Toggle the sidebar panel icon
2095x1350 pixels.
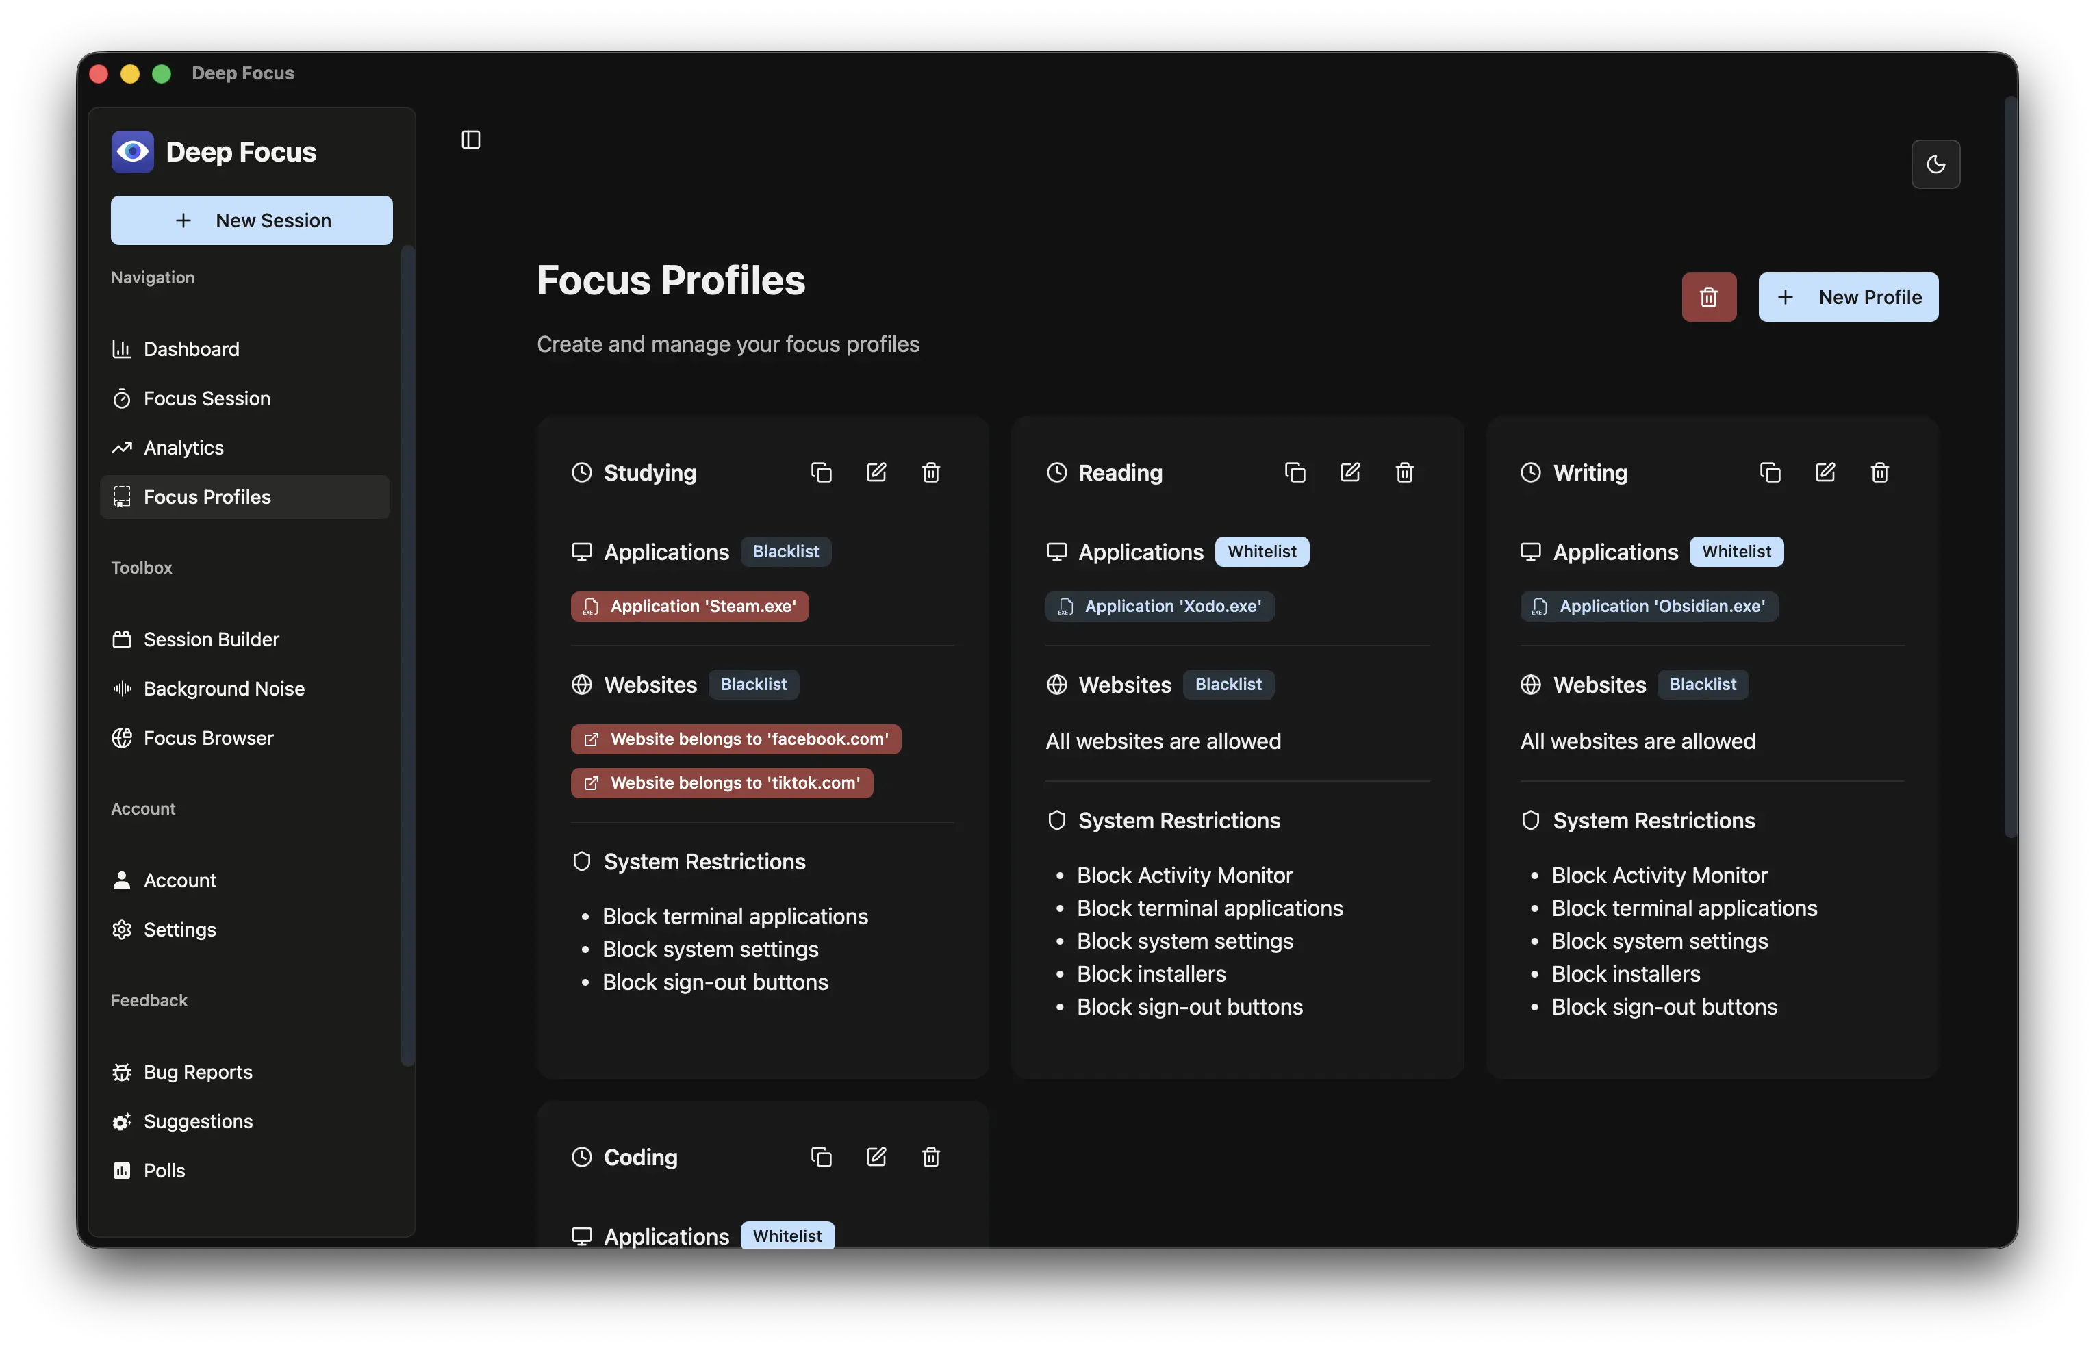[471, 140]
